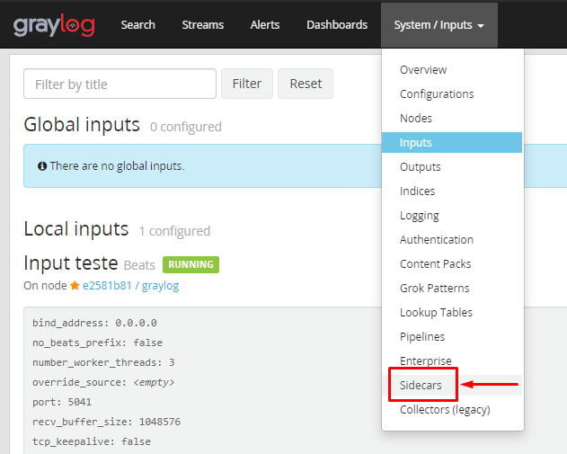Open Collectors (legacy) menu item

444,410
